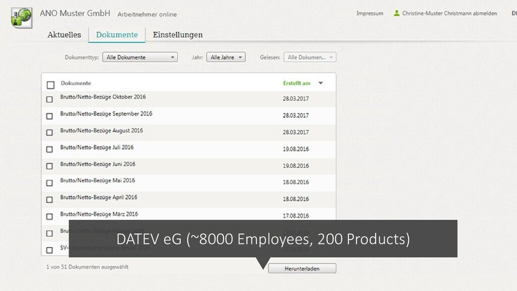Check the Juni 2016 document checkbox
Image resolution: width=517 pixels, height=291 pixels.
[x=49, y=166]
